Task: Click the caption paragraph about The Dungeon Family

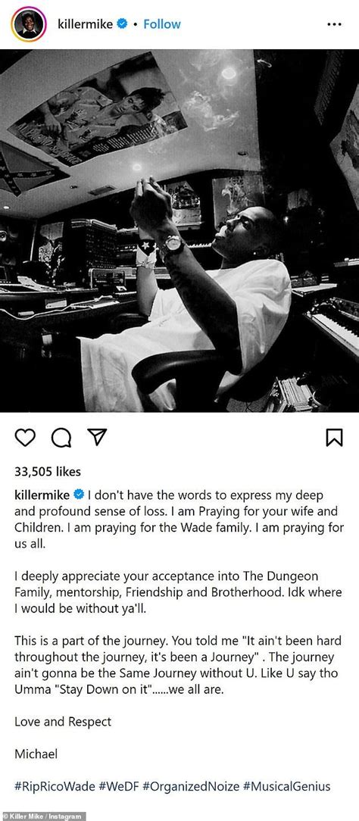Action: pyautogui.click(x=178, y=593)
